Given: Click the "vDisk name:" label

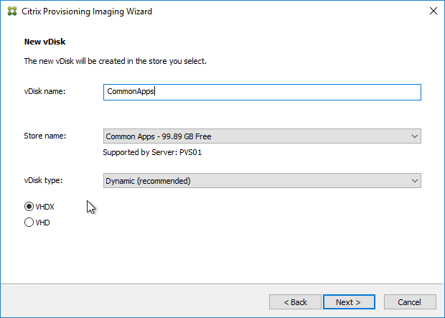Looking at the screenshot, I should tap(44, 91).
